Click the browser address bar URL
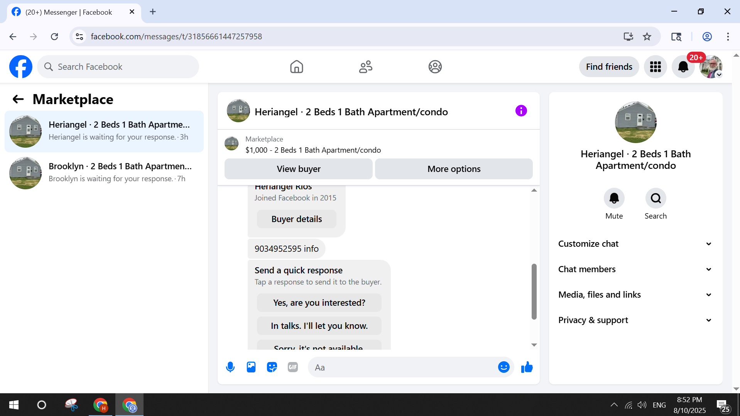740x416 pixels. coord(176,37)
